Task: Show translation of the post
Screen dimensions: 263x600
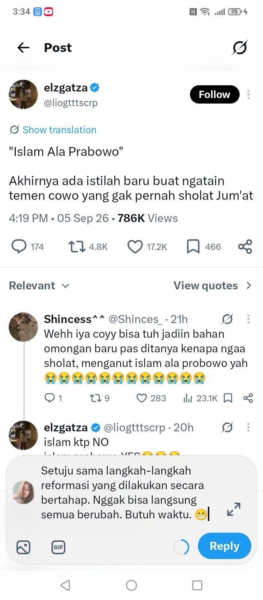Action: [53, 130]
